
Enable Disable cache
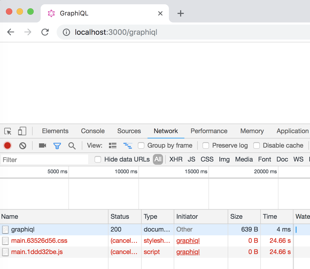(257, 145)
